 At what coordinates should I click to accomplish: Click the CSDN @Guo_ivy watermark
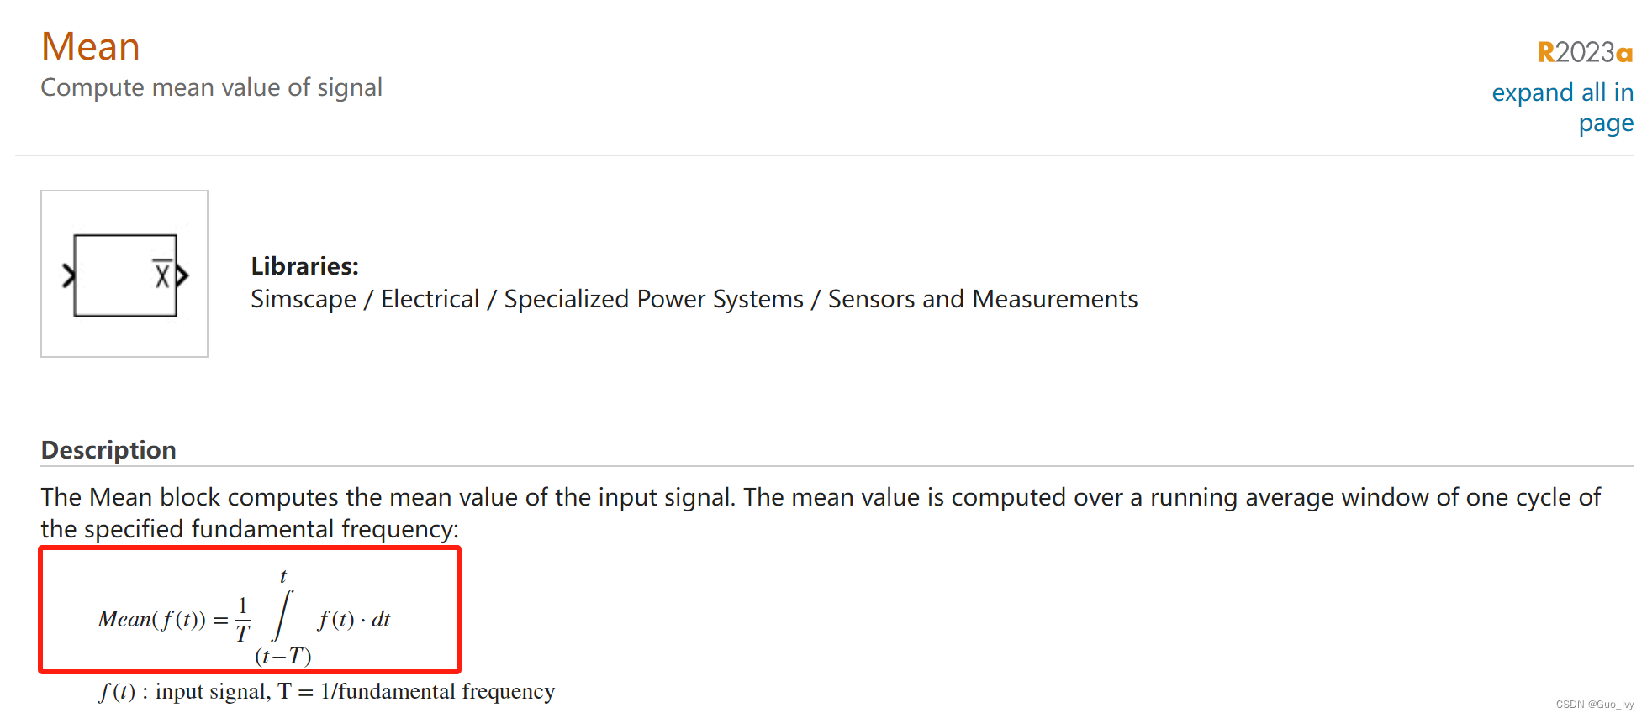(x=1594, y=705)
